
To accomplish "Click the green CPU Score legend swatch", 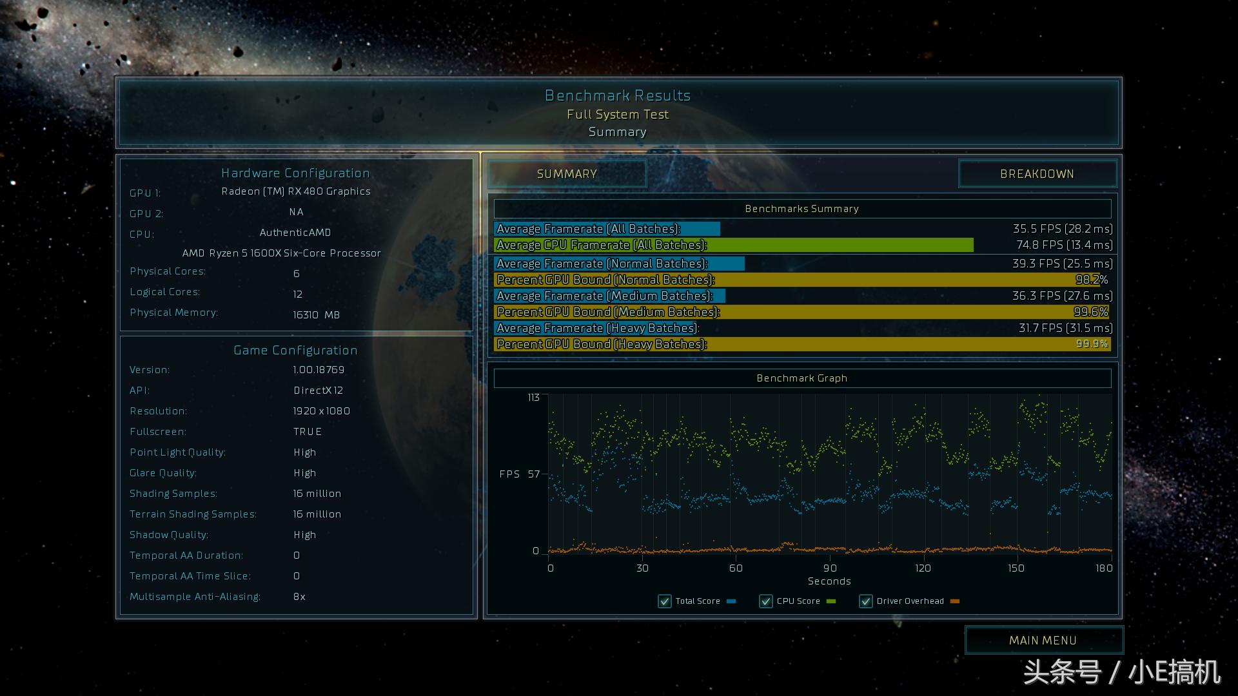I will coord(831,601).
